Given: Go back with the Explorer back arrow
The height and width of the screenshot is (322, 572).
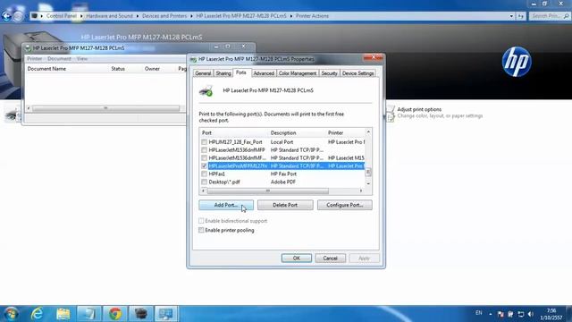Looking at the screenshot, I should [x=6, y=16].
